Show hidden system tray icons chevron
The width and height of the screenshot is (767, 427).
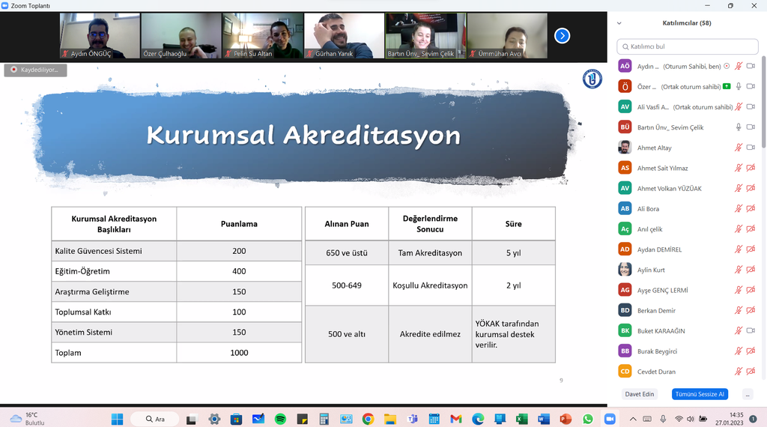634,419
